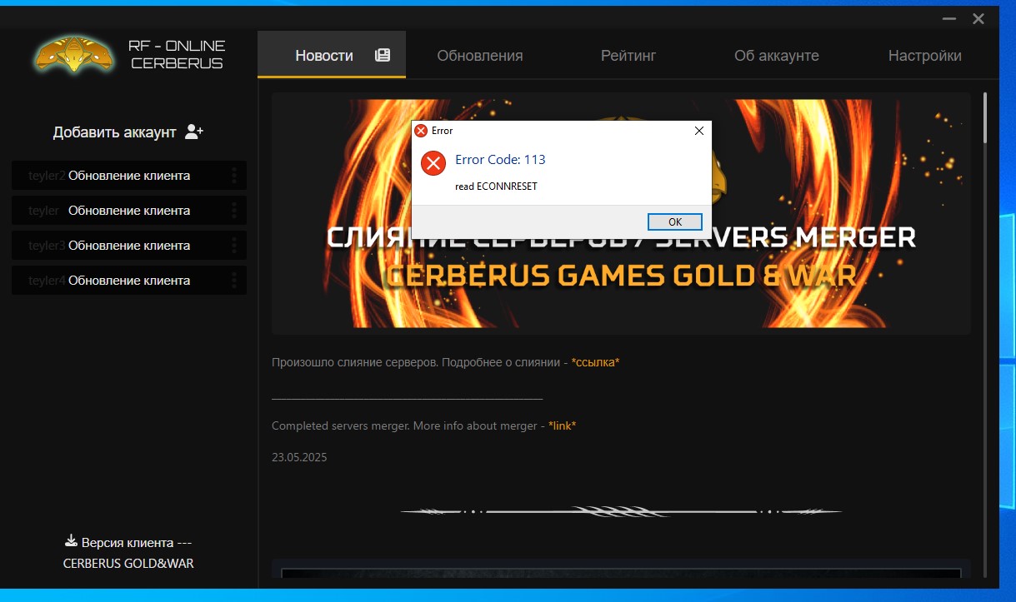The width and height of the screenshot is (1016, 602).
Task: Open three-dot menu for teyler4 account
Action: click(233, 281)
